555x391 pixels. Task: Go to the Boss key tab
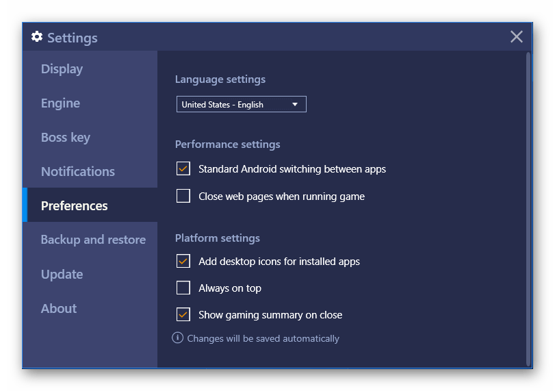click(x=65, y=138)
